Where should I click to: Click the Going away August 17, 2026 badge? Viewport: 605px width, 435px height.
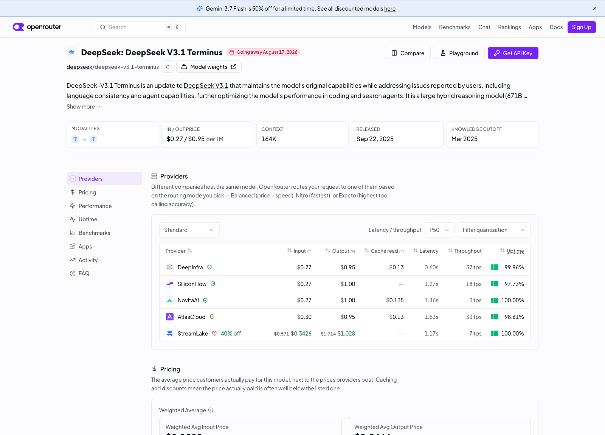pyautogui.click(x=263, y=52)
